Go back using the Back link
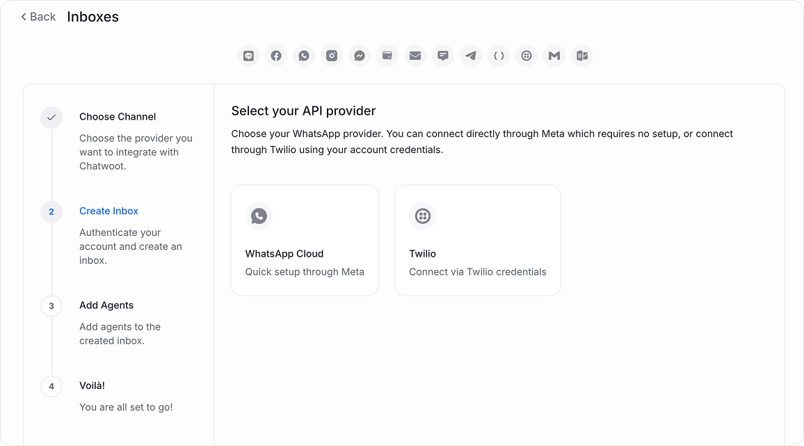804x446 pixels. tap(38, 17)
